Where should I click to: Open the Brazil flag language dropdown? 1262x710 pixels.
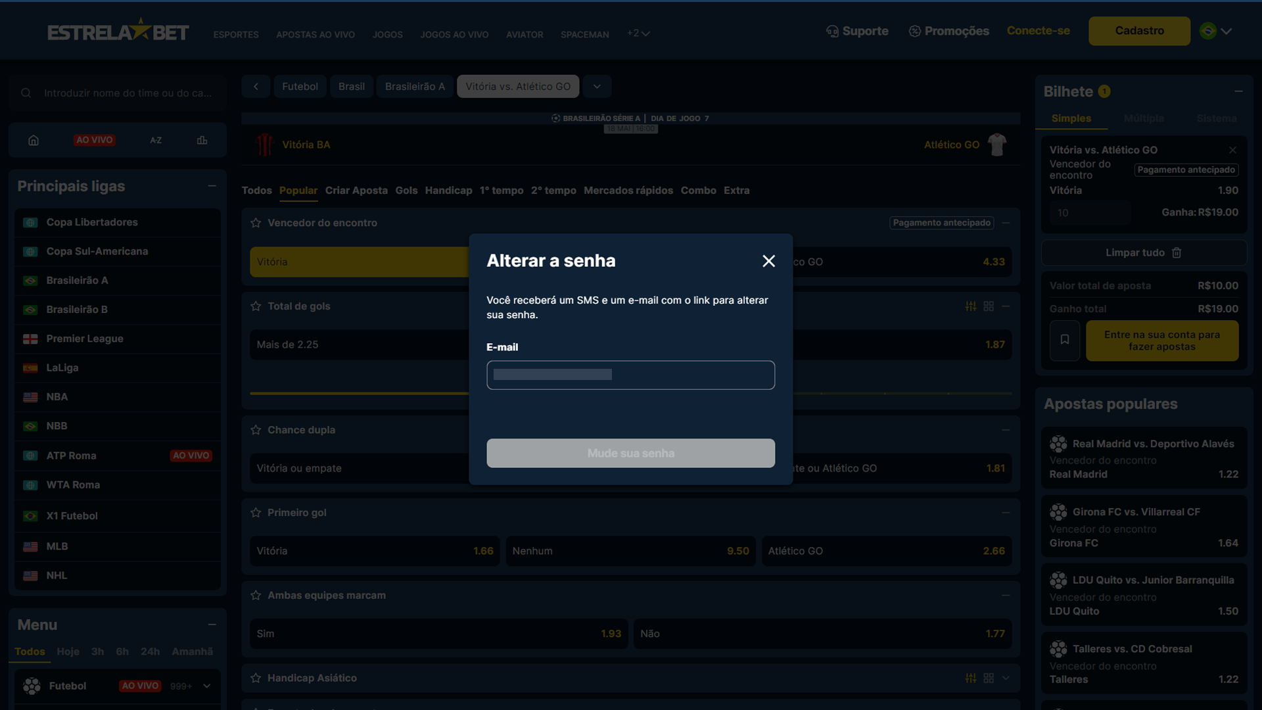click(x=1215, y=31)
